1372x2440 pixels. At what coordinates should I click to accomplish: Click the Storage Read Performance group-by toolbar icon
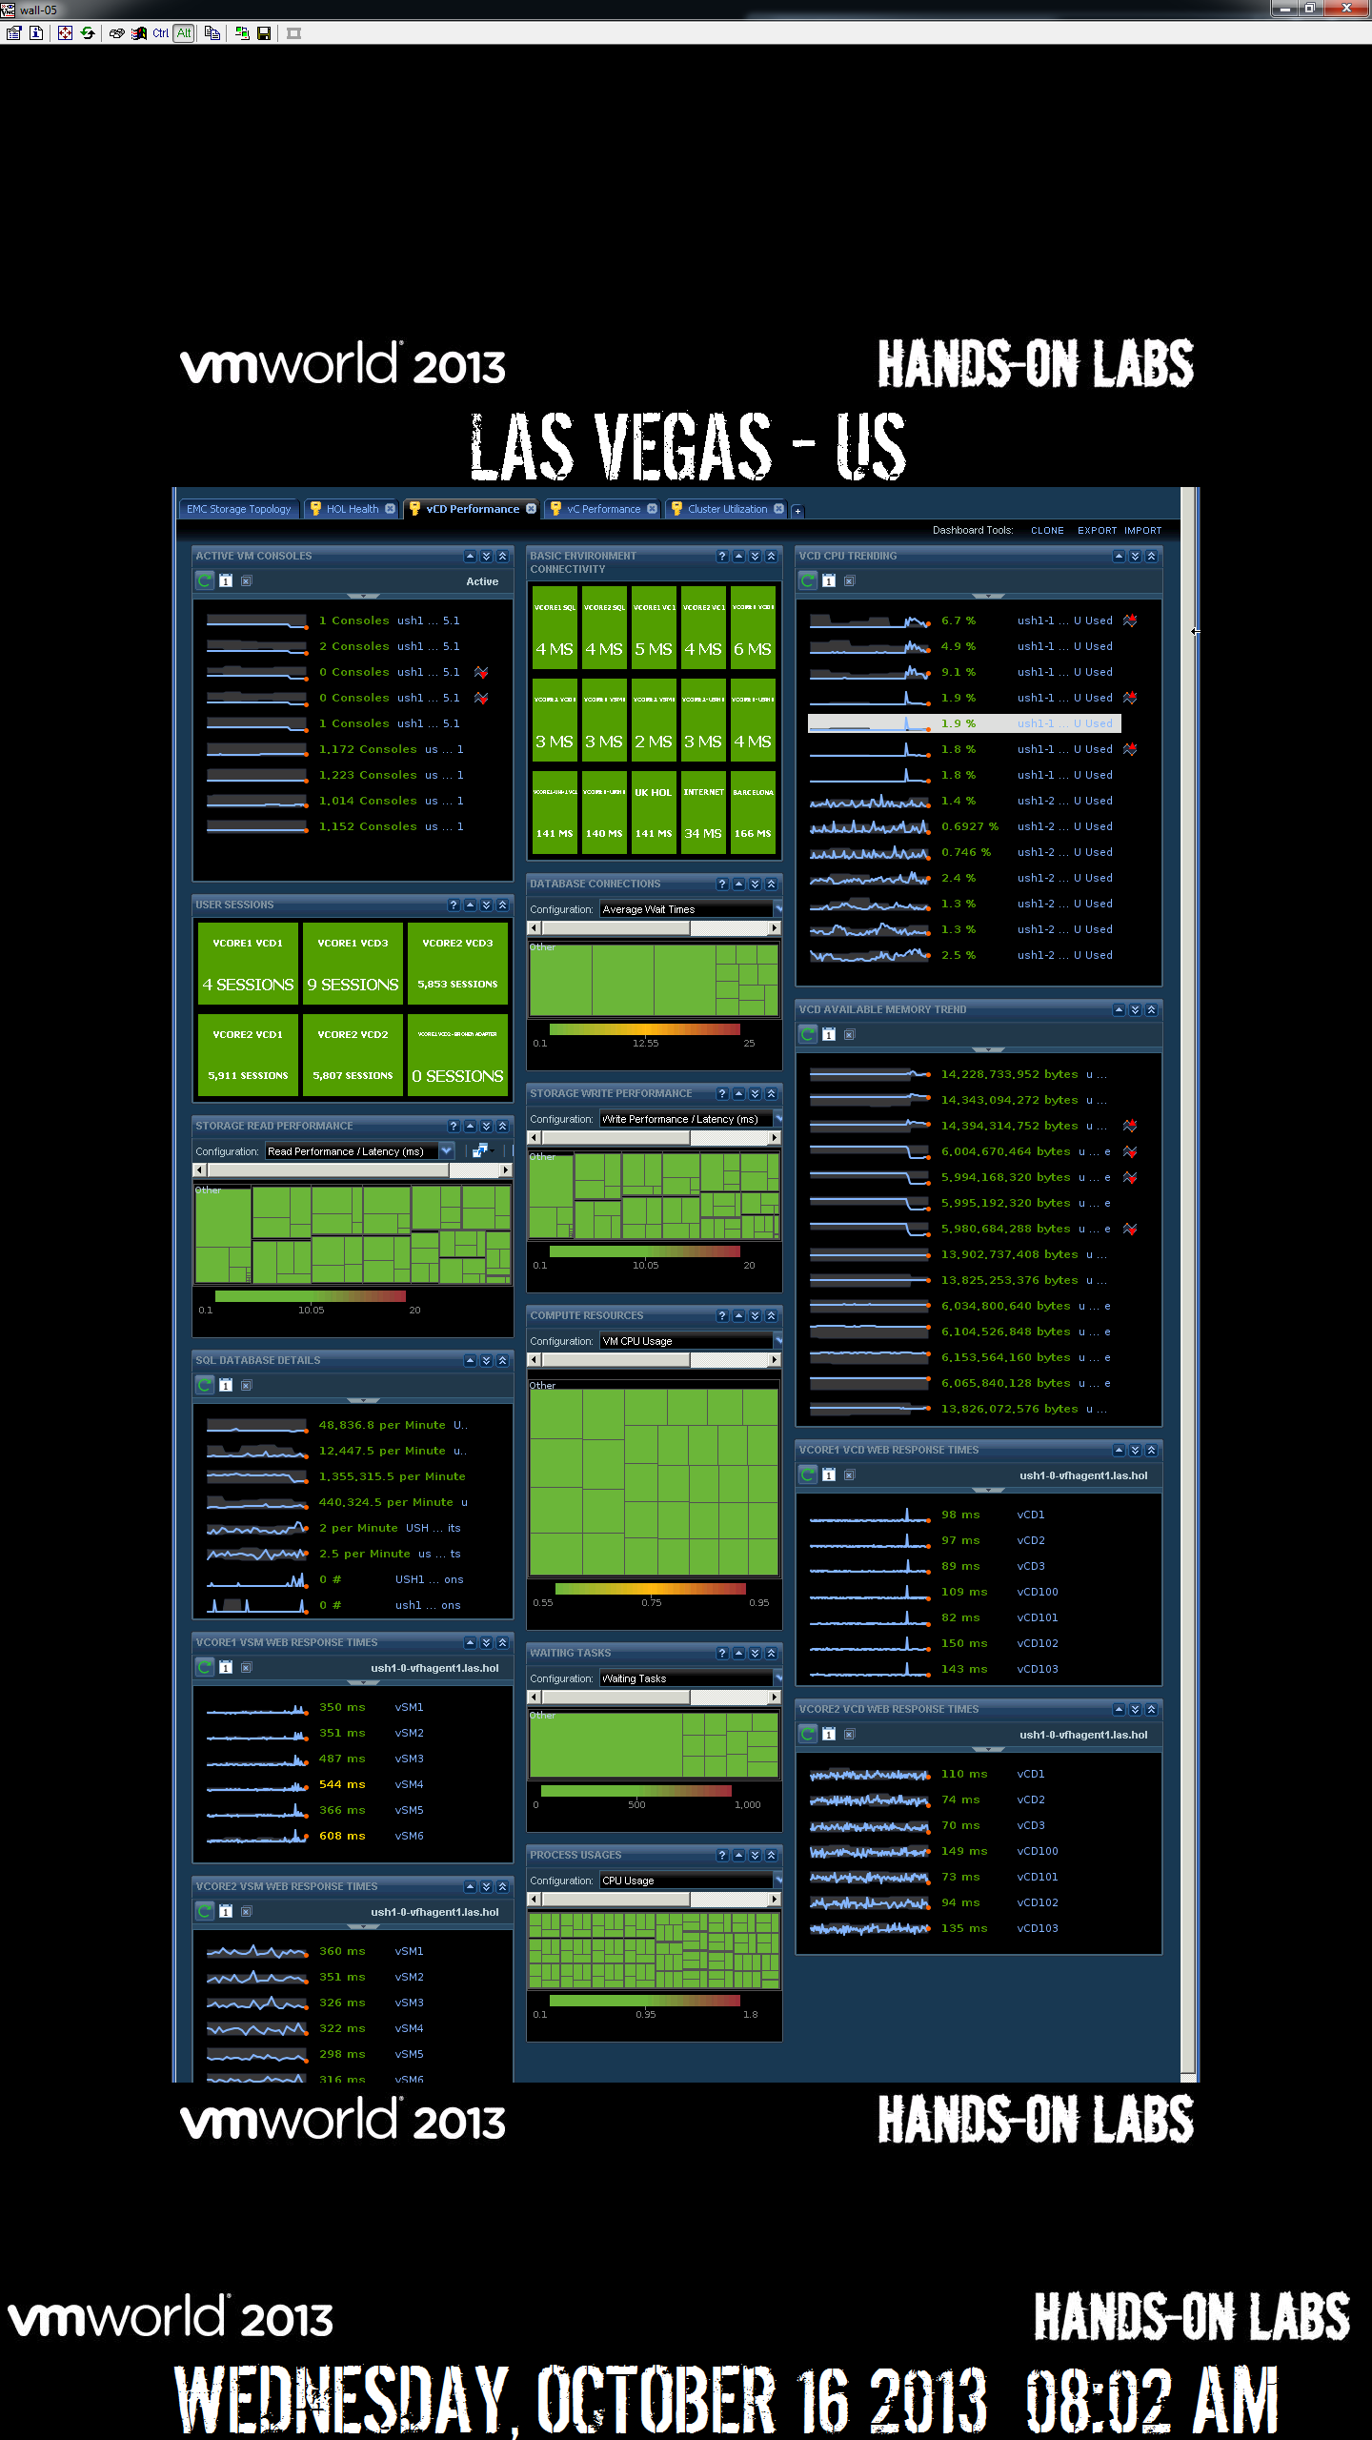480,1151
